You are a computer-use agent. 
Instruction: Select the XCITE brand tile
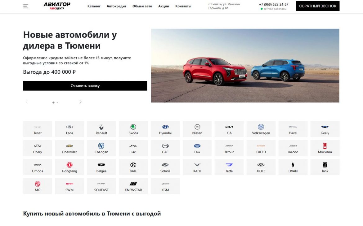261,167
